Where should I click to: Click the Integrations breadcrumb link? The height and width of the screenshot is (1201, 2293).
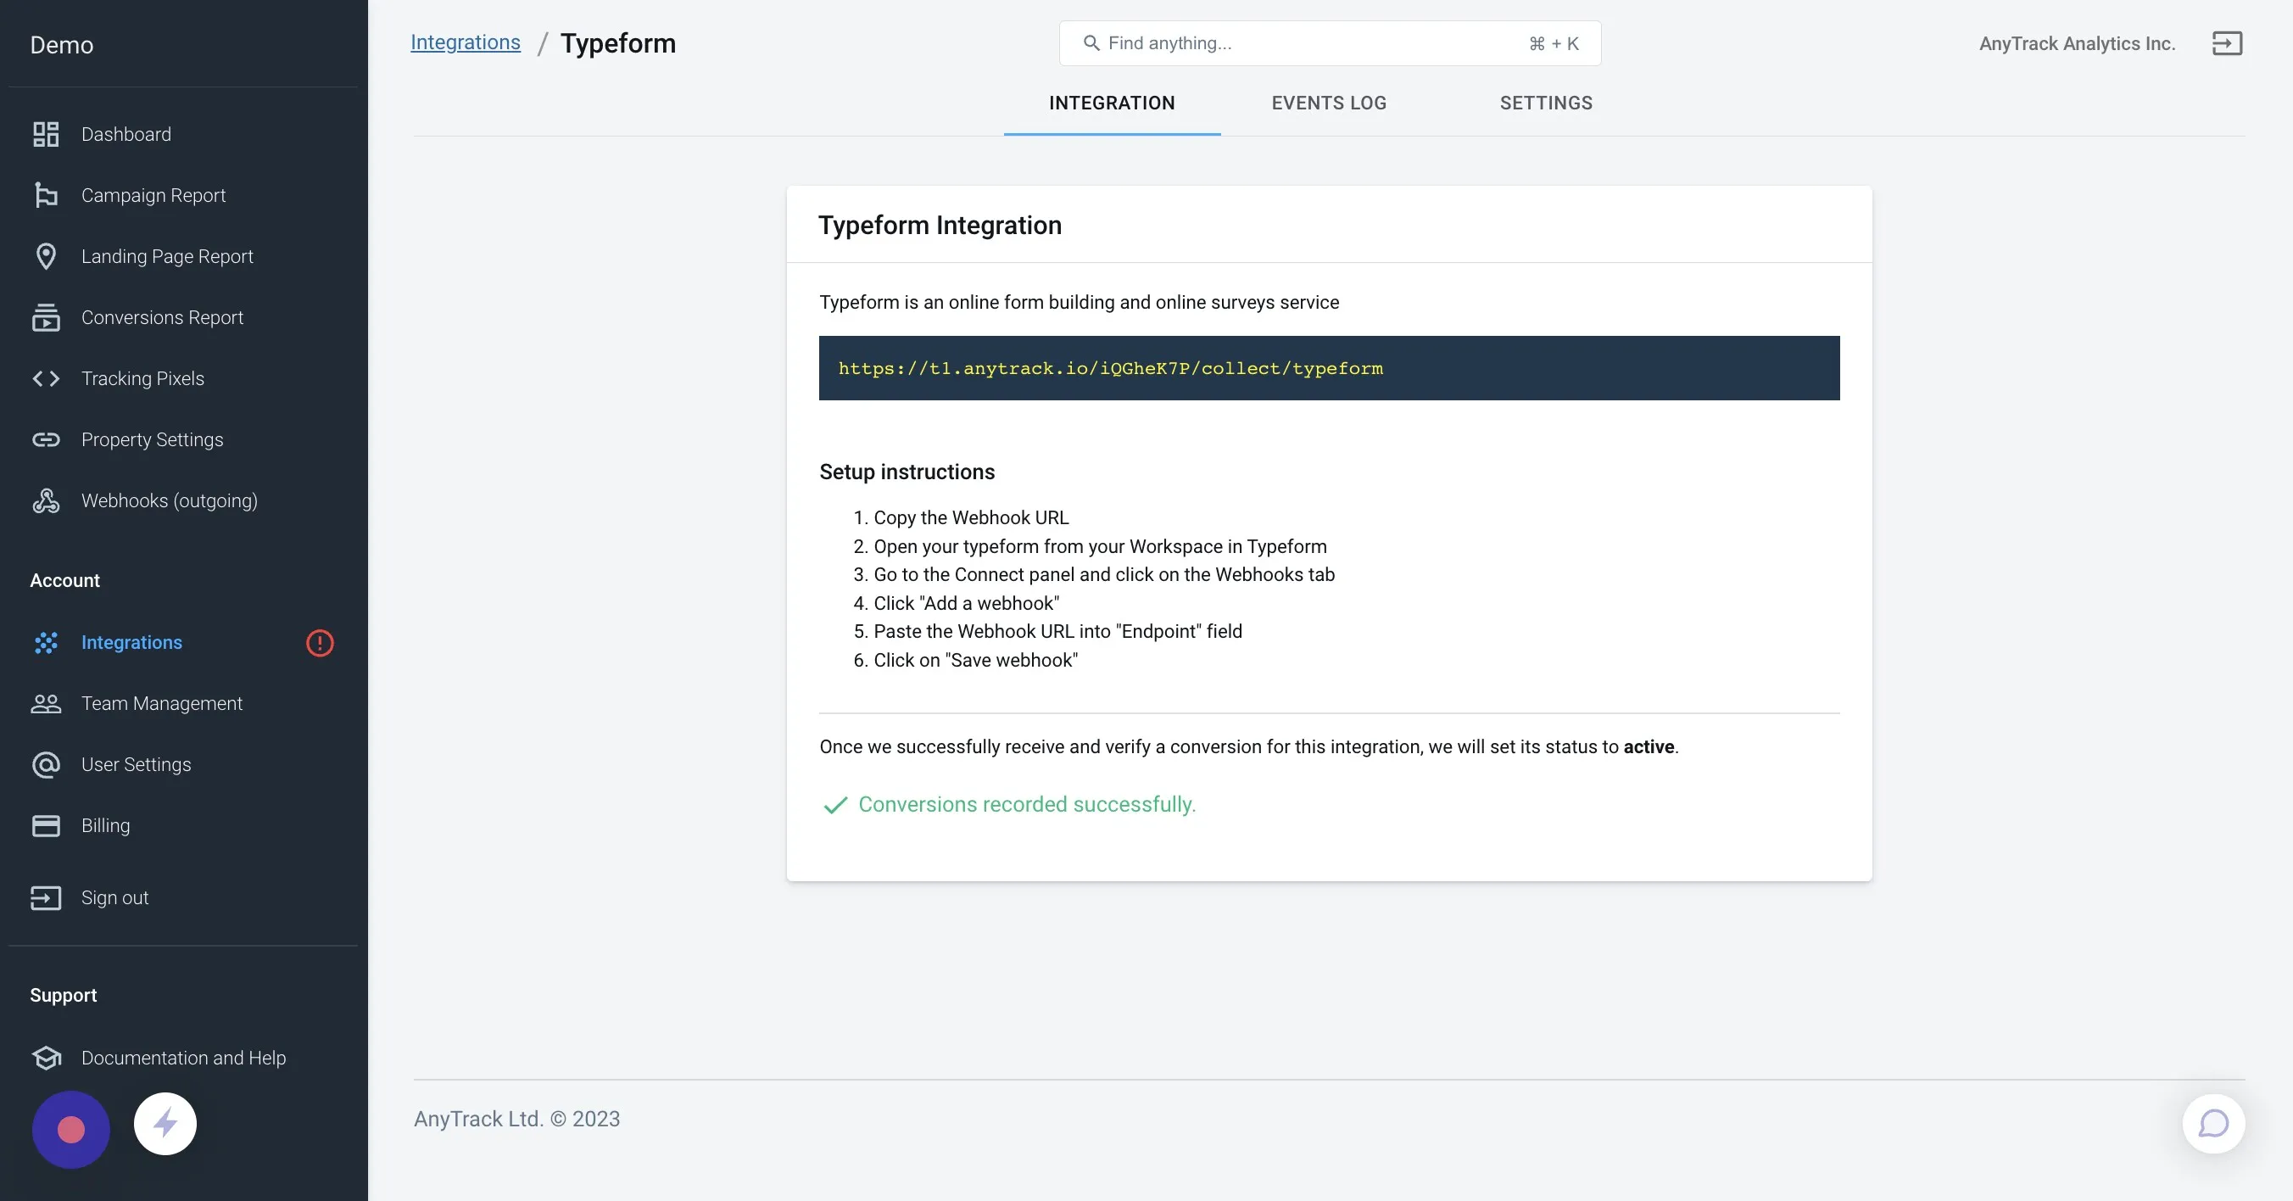click(465, 42)
